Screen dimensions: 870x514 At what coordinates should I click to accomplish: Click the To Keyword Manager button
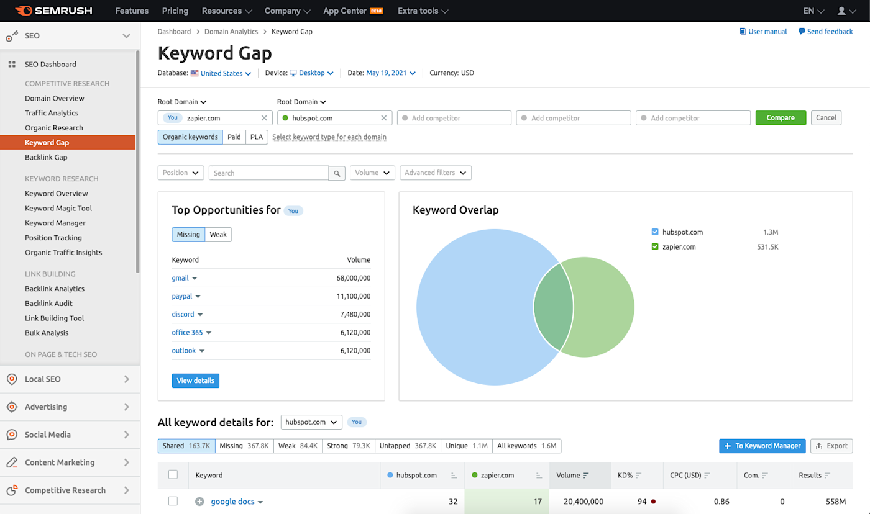click(x=762, y=446)
